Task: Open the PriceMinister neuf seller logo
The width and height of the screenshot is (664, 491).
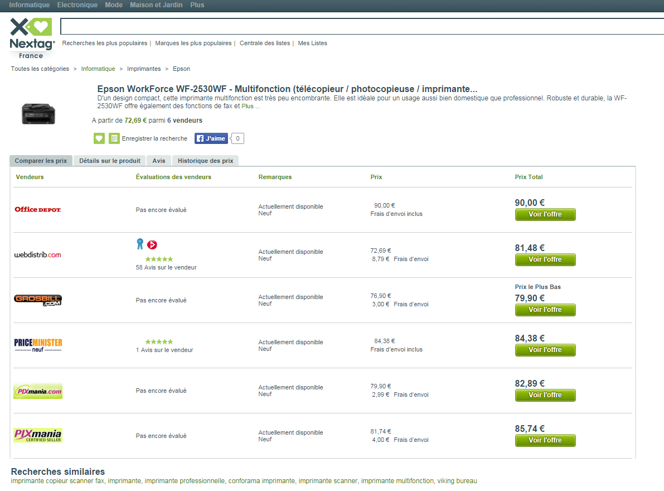Action: pos(38,345)
